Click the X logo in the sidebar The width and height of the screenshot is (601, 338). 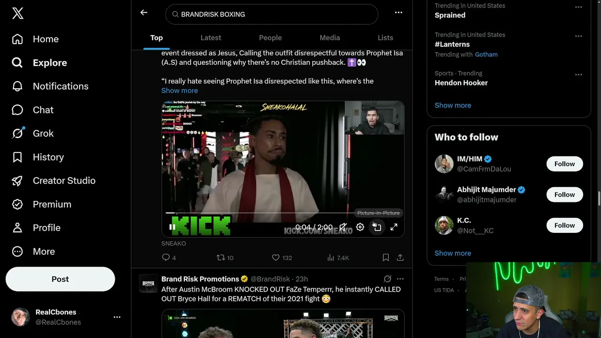pos(17,14)
